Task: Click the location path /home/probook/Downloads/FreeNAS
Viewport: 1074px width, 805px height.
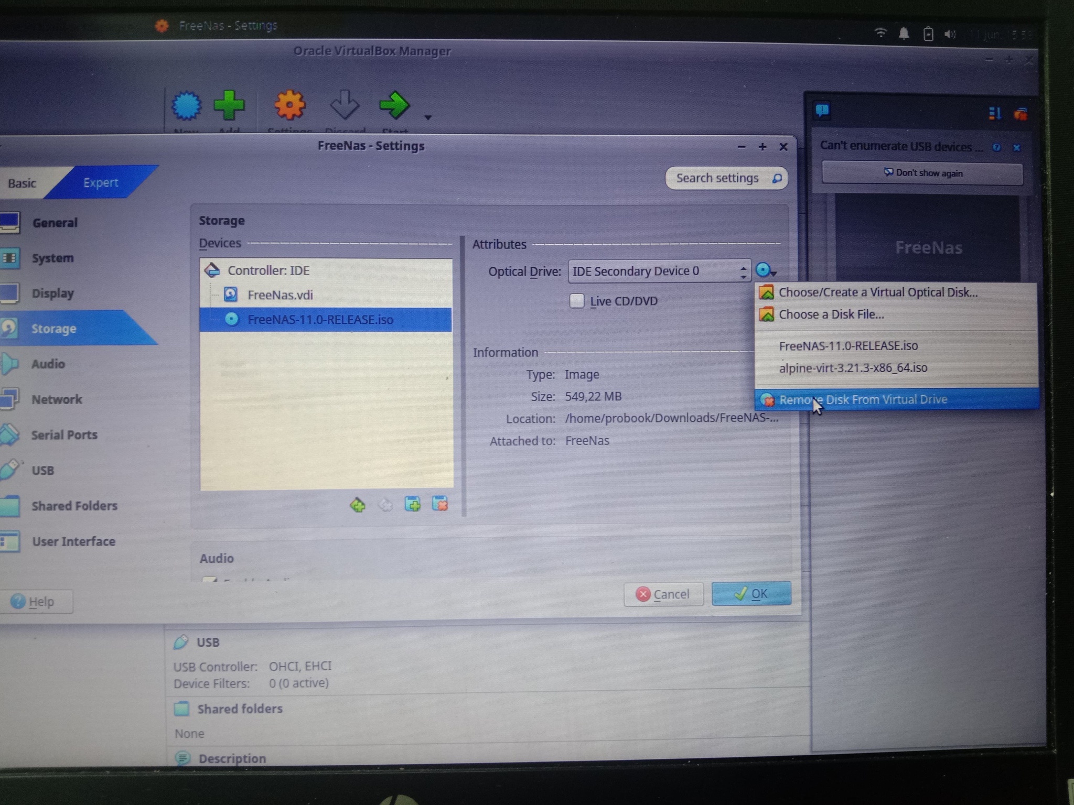Action: tap(671, 418)
